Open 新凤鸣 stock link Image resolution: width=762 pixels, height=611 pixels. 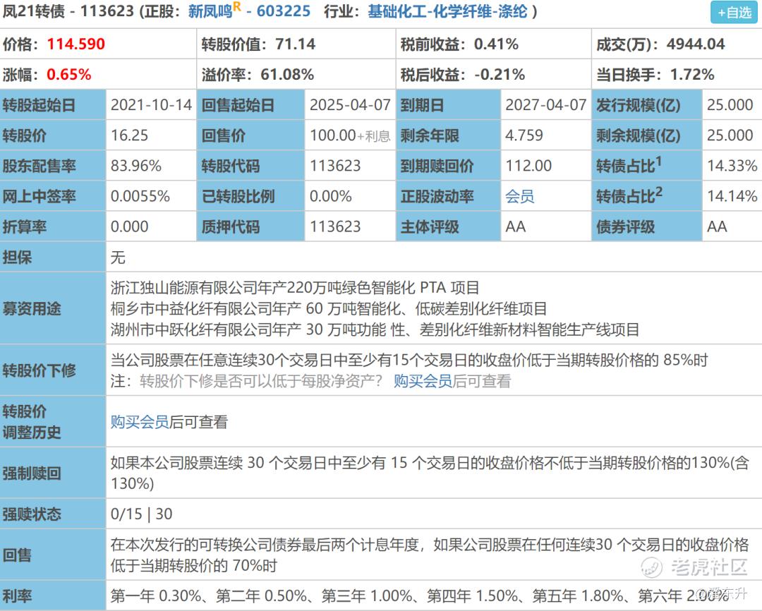[x=210, y=11]
